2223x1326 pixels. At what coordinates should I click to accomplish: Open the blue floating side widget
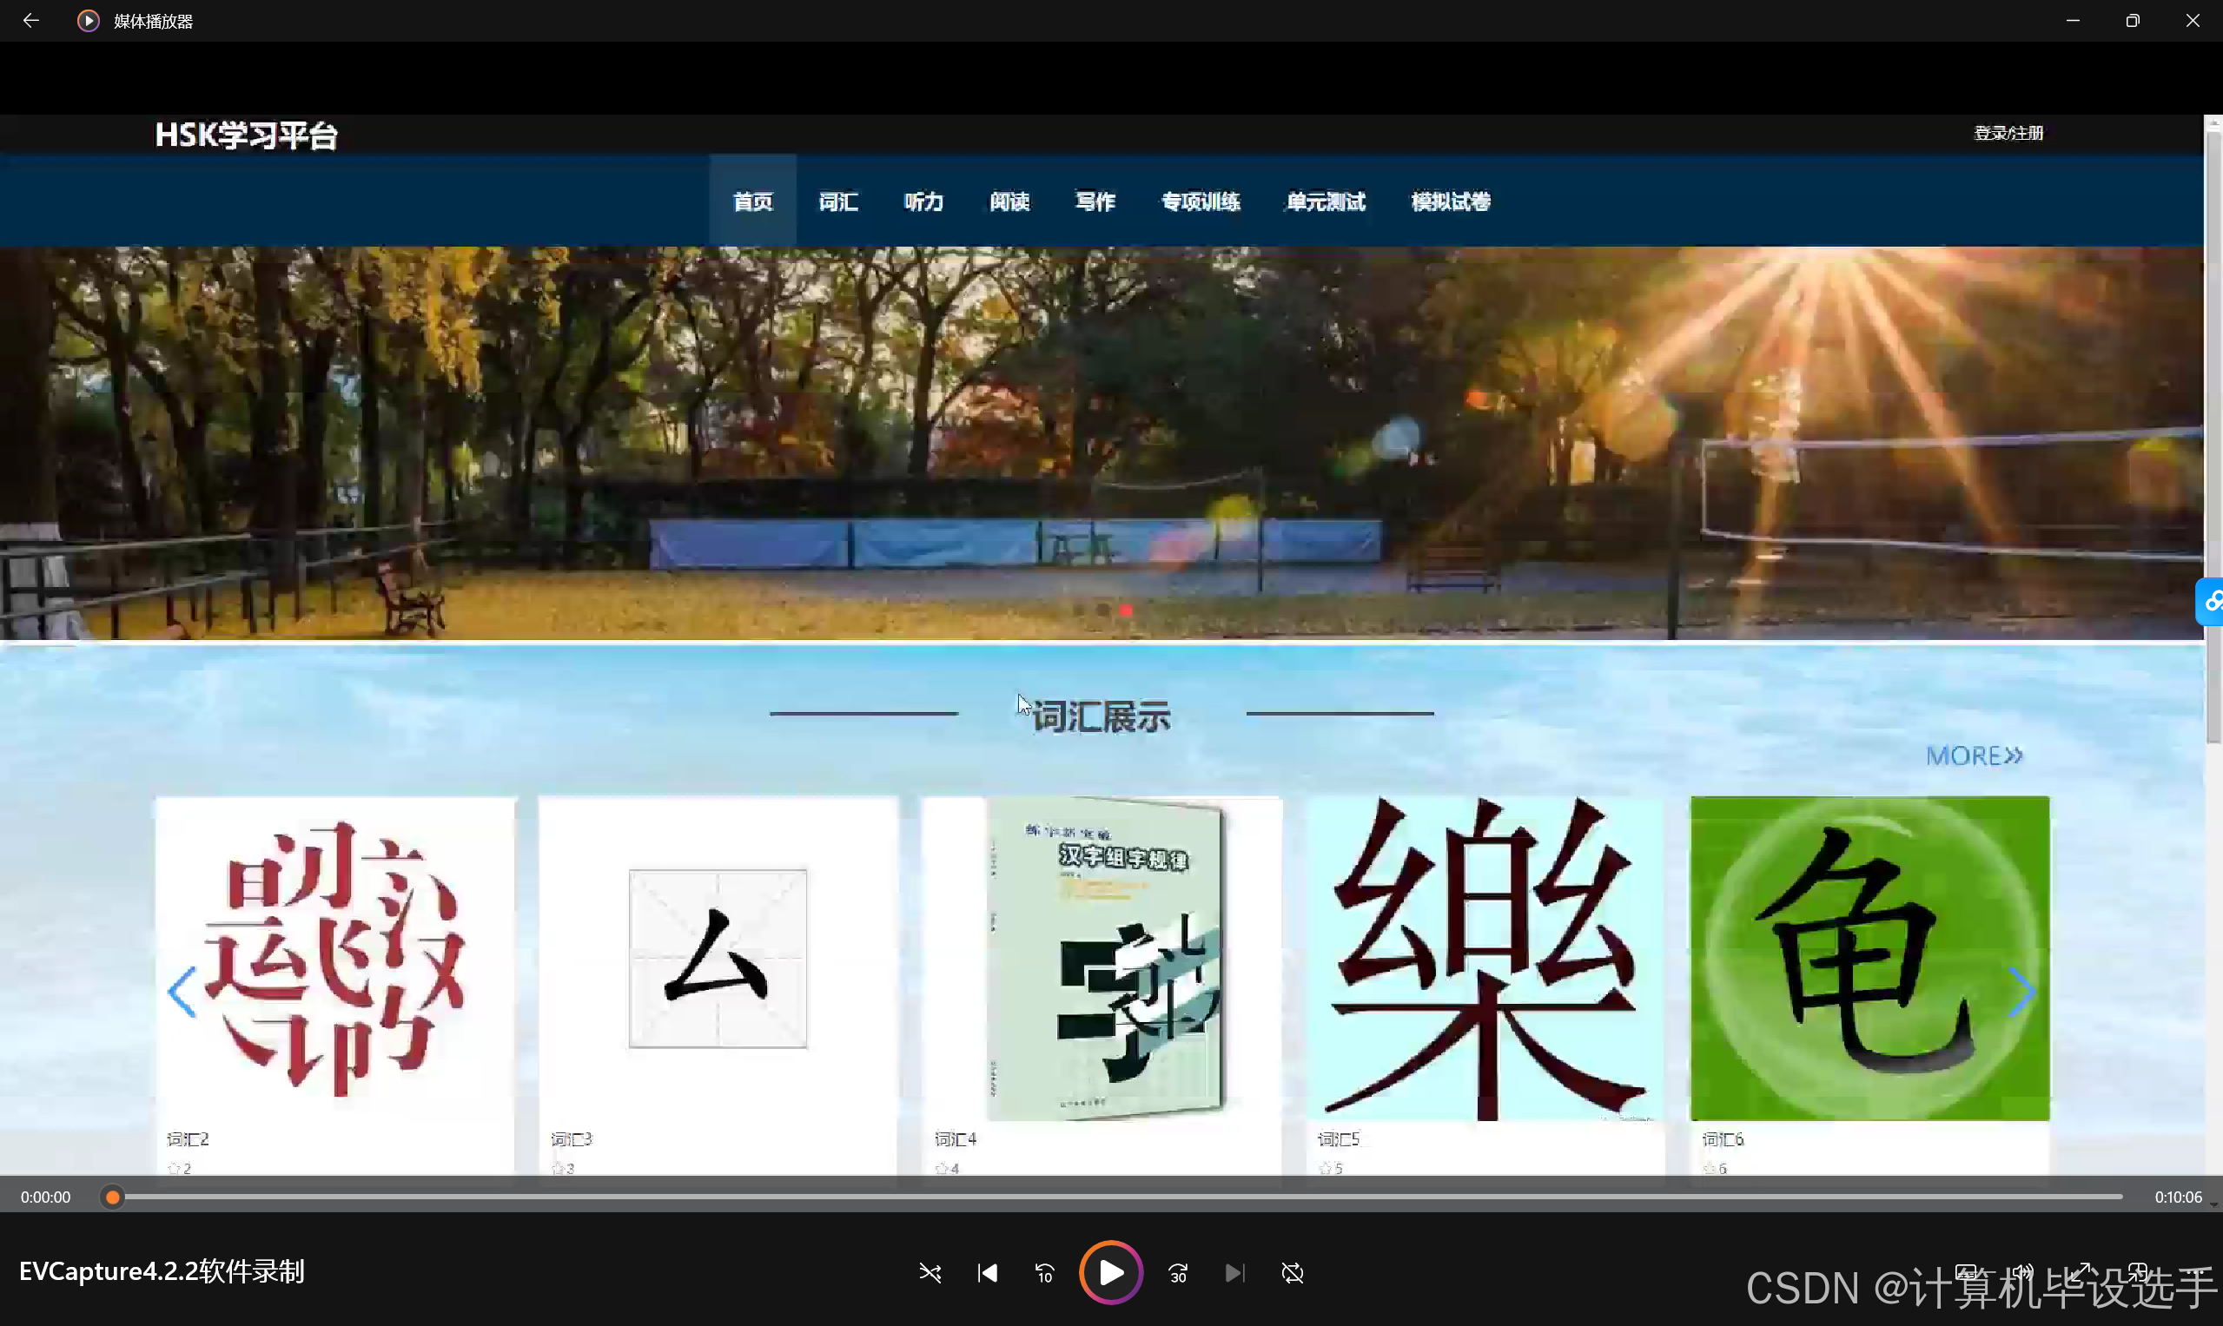point(2211,603)
